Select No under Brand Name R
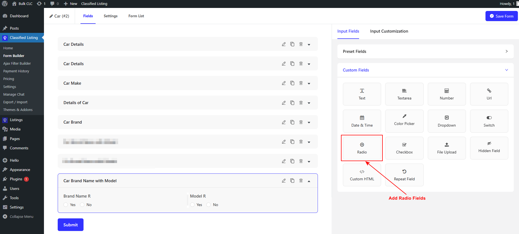The height and width of the screenshot is (234, 519). (x=82, y=205)
